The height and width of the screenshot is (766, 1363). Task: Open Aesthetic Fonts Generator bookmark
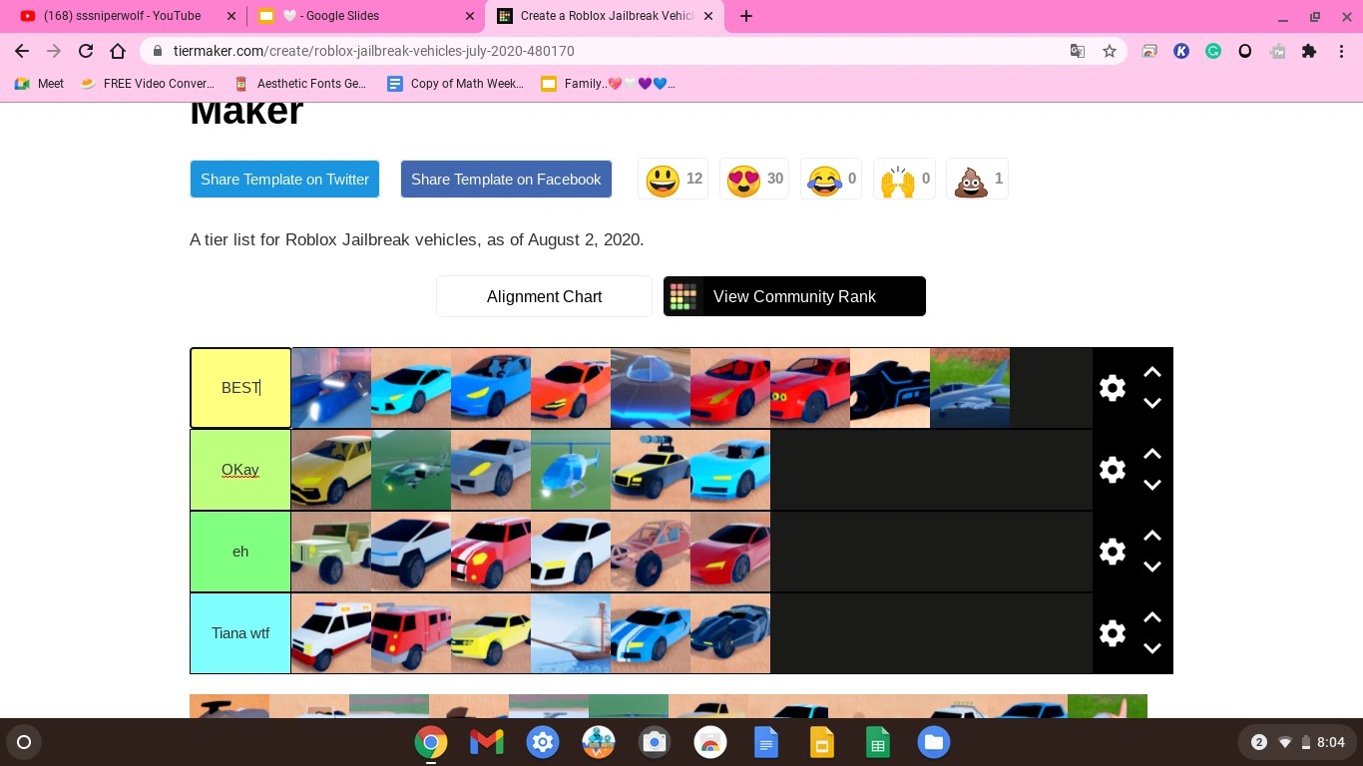point(300,84)
